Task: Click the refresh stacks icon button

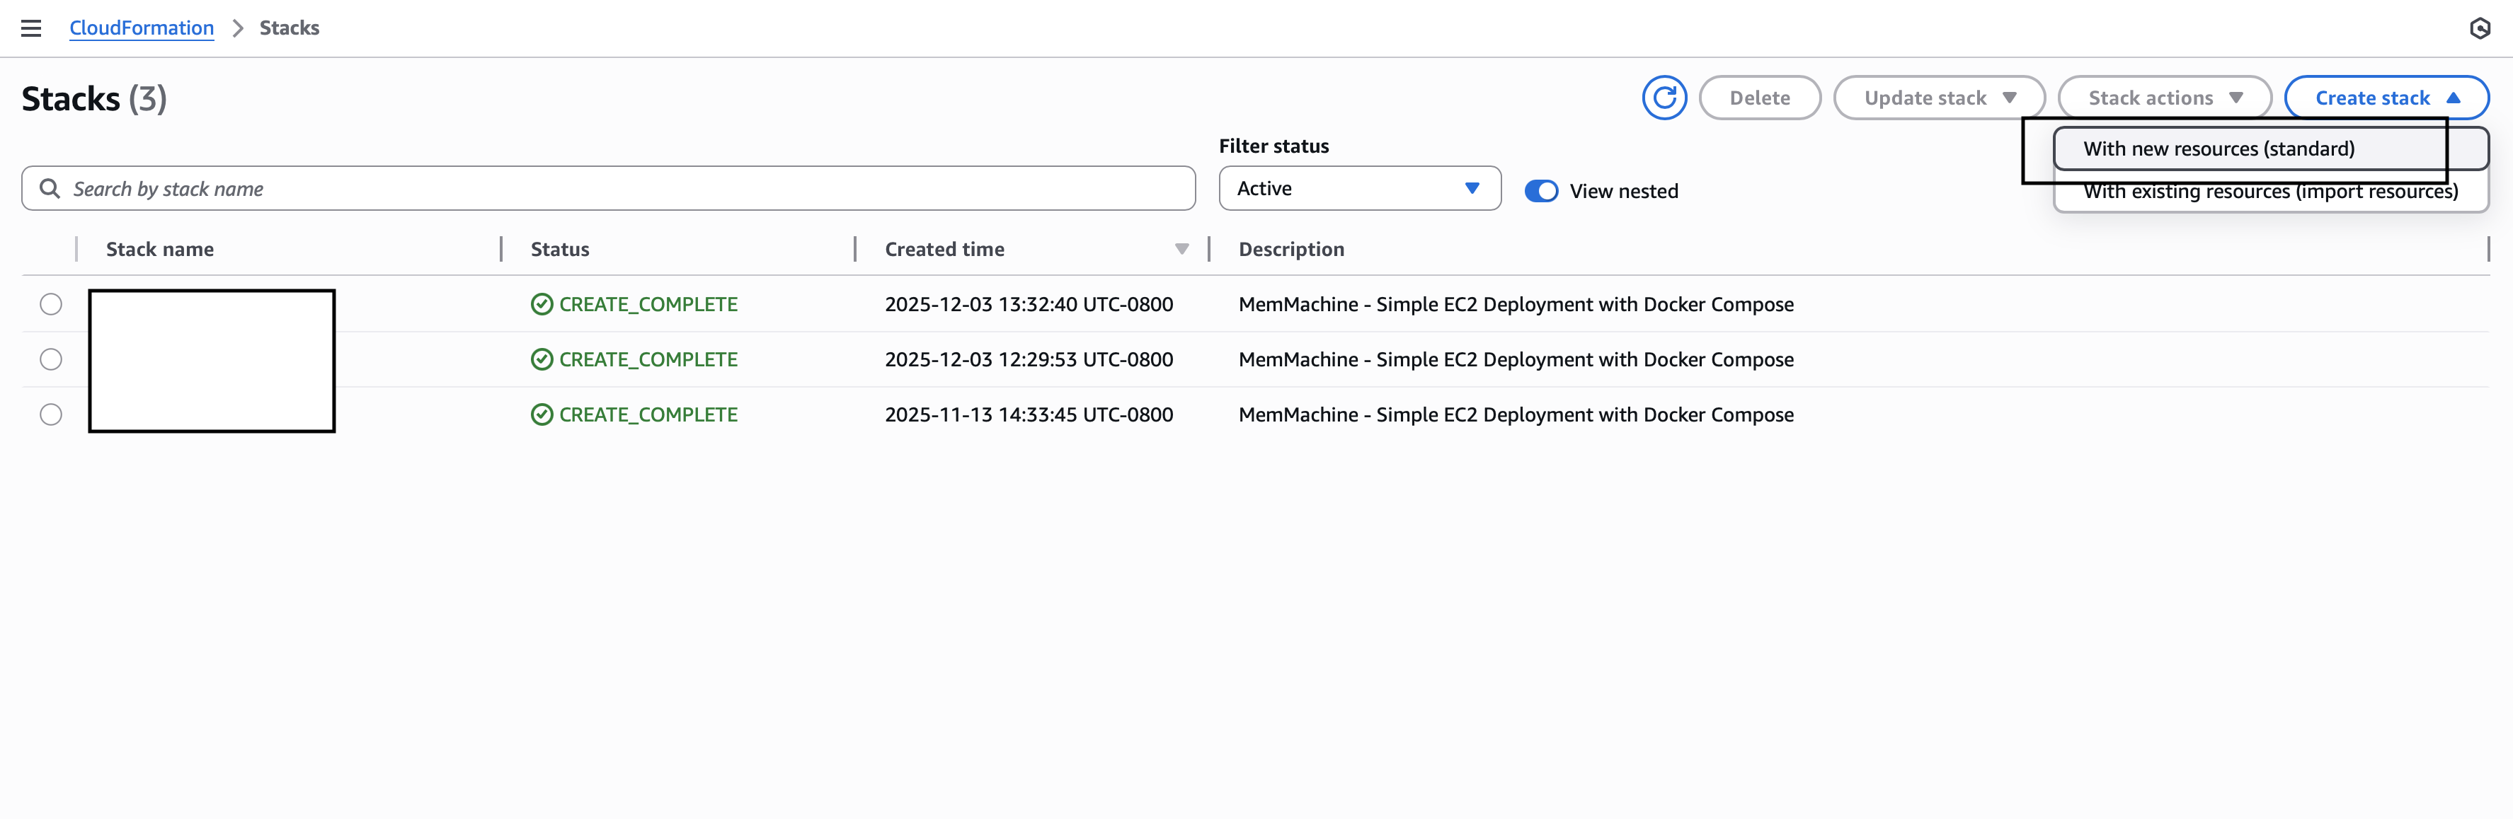Action: 1664,98
